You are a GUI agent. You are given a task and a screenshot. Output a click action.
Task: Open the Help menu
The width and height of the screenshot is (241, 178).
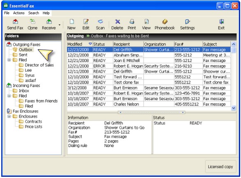46,13
